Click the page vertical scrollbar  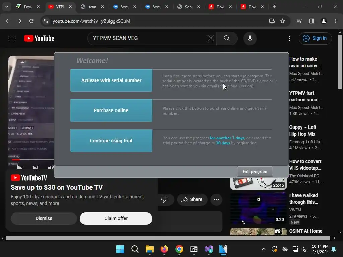click(x=340, y=62)
